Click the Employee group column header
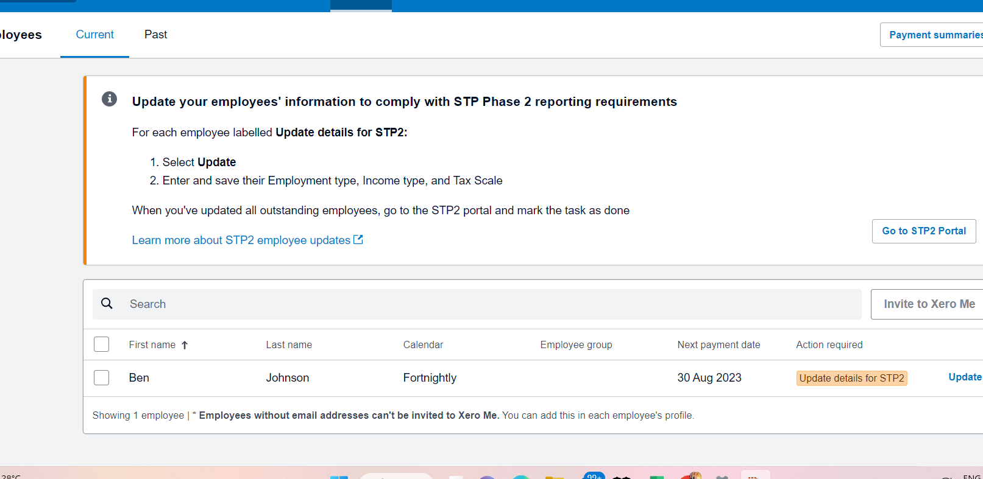 tap(576, 344)
